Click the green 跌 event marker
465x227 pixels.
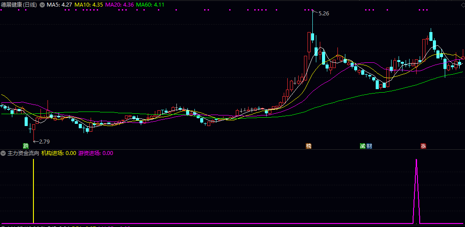click(26, 146)
